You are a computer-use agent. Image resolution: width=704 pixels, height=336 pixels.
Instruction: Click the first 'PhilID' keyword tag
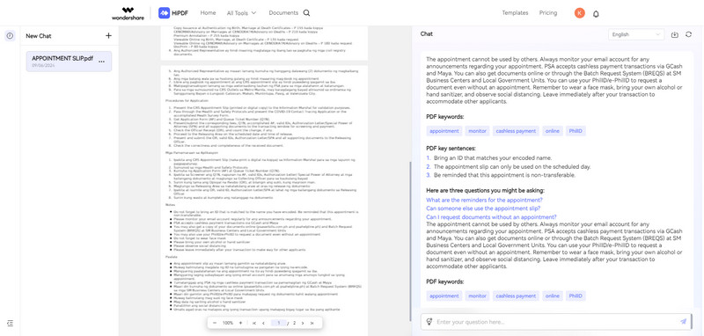pos(576,131)
